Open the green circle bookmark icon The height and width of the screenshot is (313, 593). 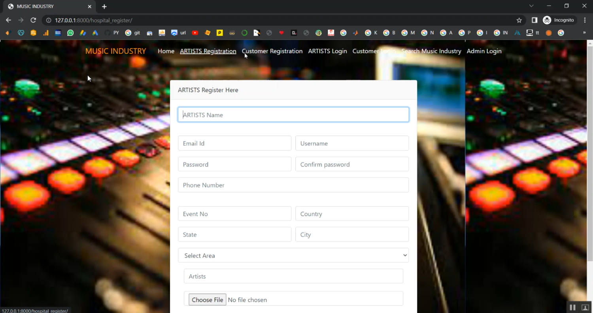[244, 33]
